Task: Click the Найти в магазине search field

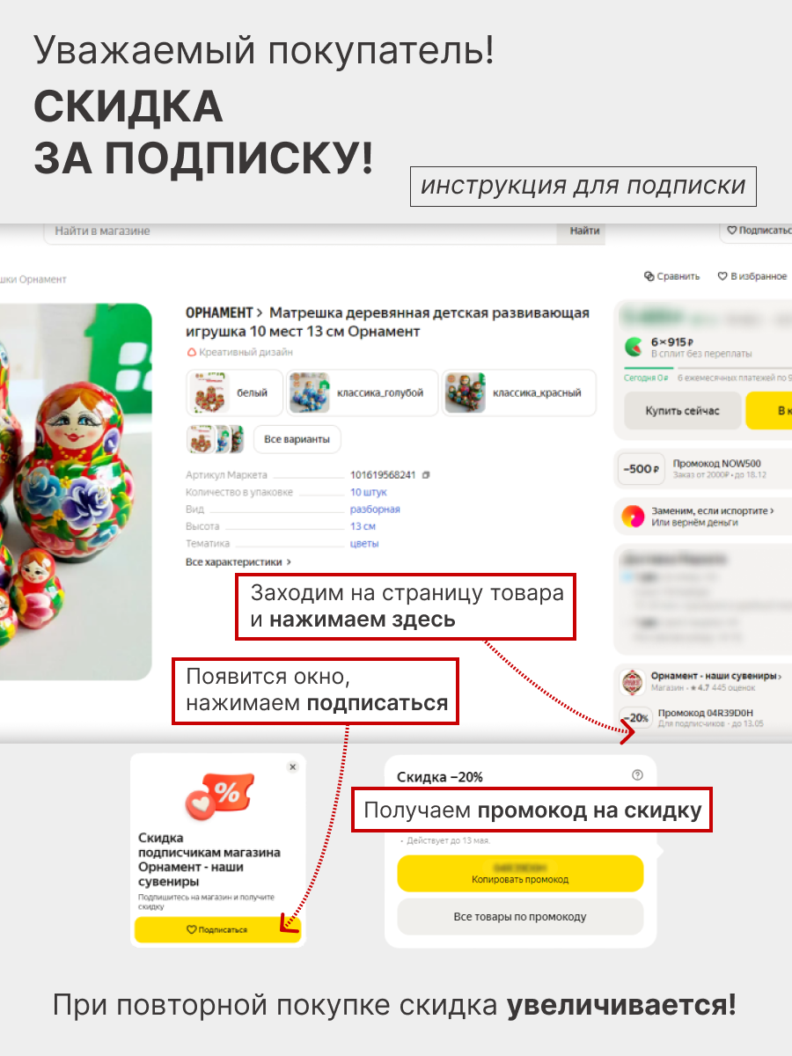Action: pyautogui.click(x=300, y=231)
